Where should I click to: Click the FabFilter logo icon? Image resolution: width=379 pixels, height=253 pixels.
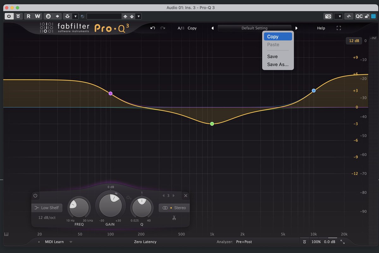tap(46, 28)
